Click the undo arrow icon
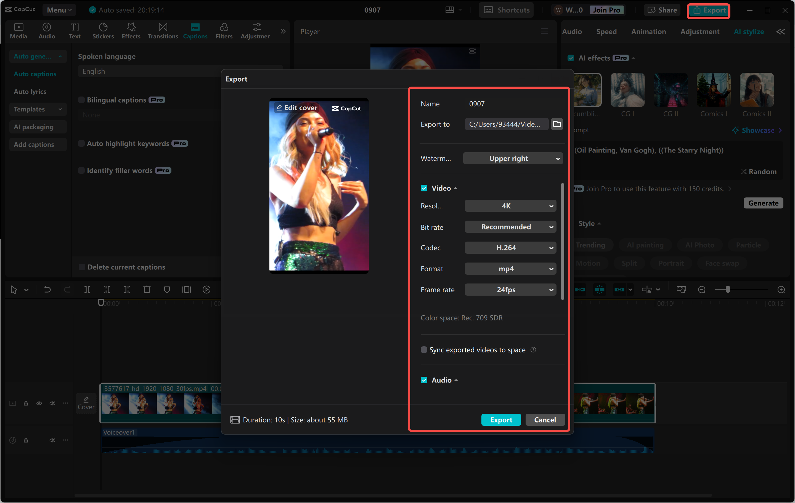Viewport: 795px width, 503px height. (47, 290)
